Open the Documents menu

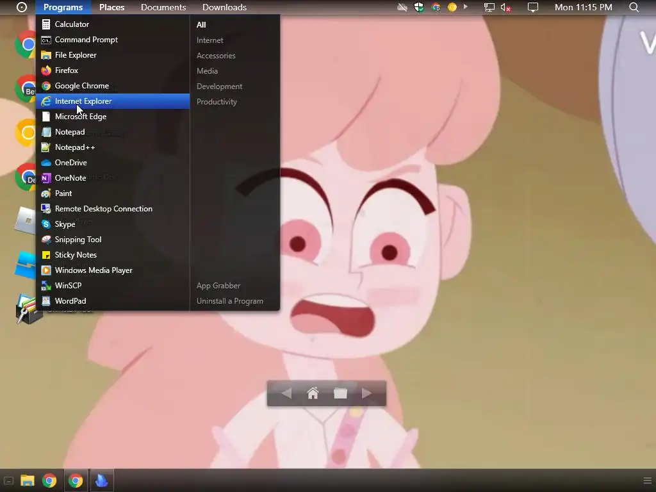163,7
